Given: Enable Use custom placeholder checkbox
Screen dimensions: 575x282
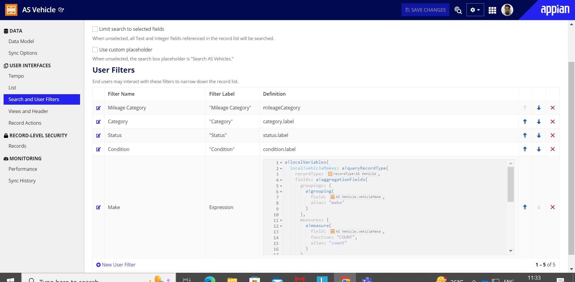Looking at the screenshot, I should click(95, 50).
